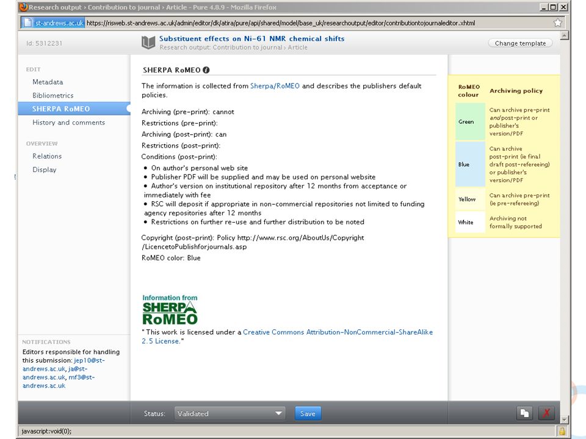The image size is (586, 439).
Task: Click the Green RoMEO colour swatch
Action: [x=470, y=122]
